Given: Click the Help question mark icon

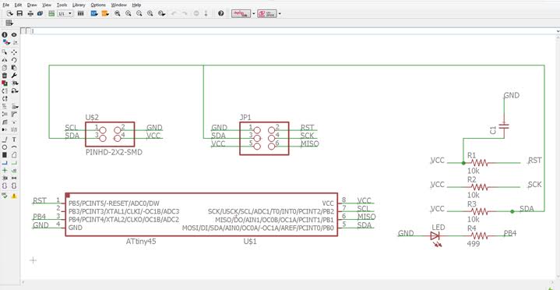Looking at the screenshot, I should (220, 13).
